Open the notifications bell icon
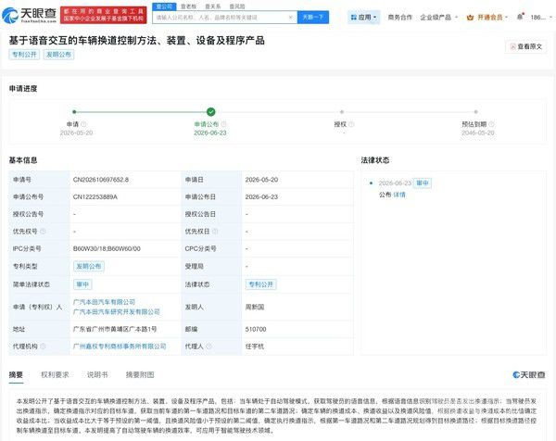This screenshot has height=441, width=556. [520, 17]
